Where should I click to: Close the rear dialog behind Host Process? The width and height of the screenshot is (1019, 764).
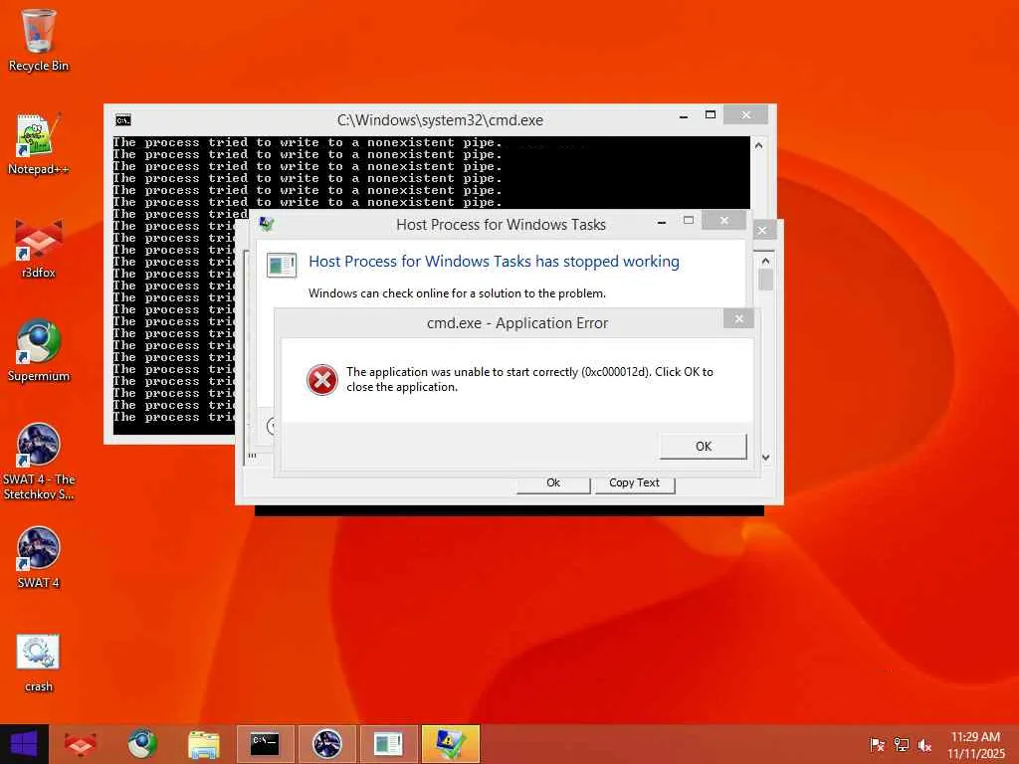point(763,230)
